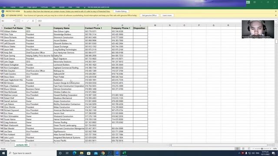Open File Explorer from taskbar

pyautogui.click(x=82, y=153)
